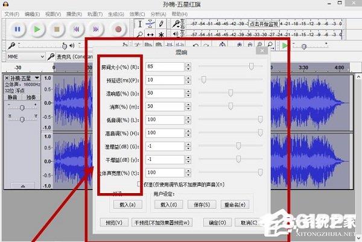Select the Multi-tool asterisk icon
Screen dimensions: 362x242
click(x=161, y=34)
